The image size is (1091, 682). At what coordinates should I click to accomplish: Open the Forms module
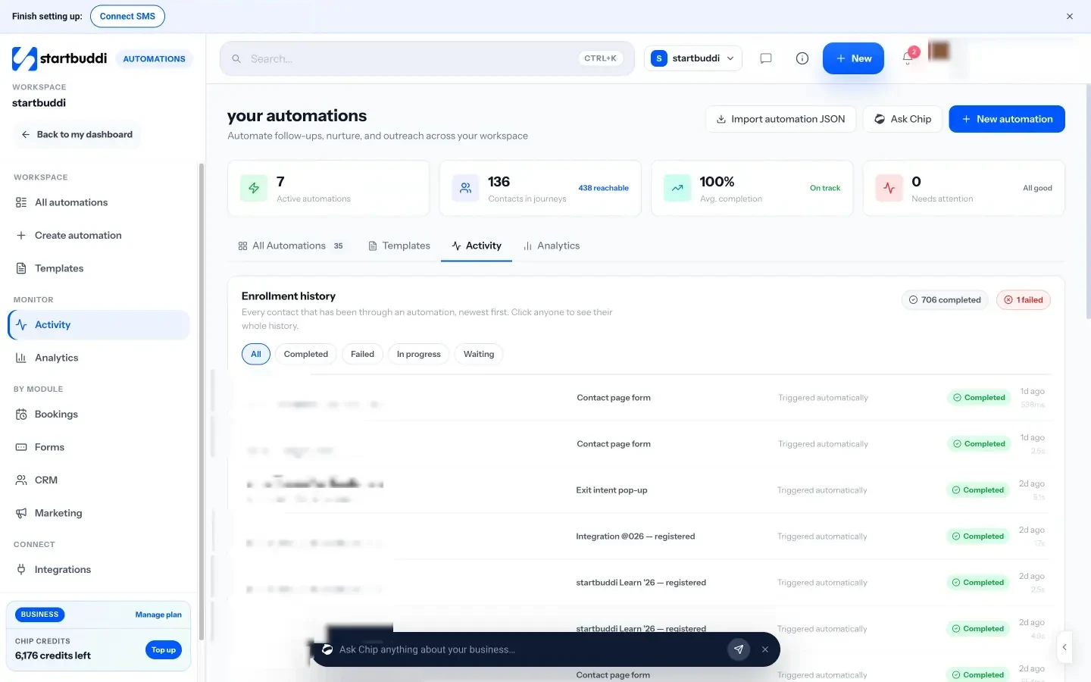(98, 447)
